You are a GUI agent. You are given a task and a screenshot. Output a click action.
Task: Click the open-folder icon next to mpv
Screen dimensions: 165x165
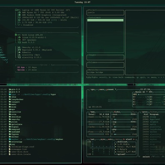click(10, 110)
